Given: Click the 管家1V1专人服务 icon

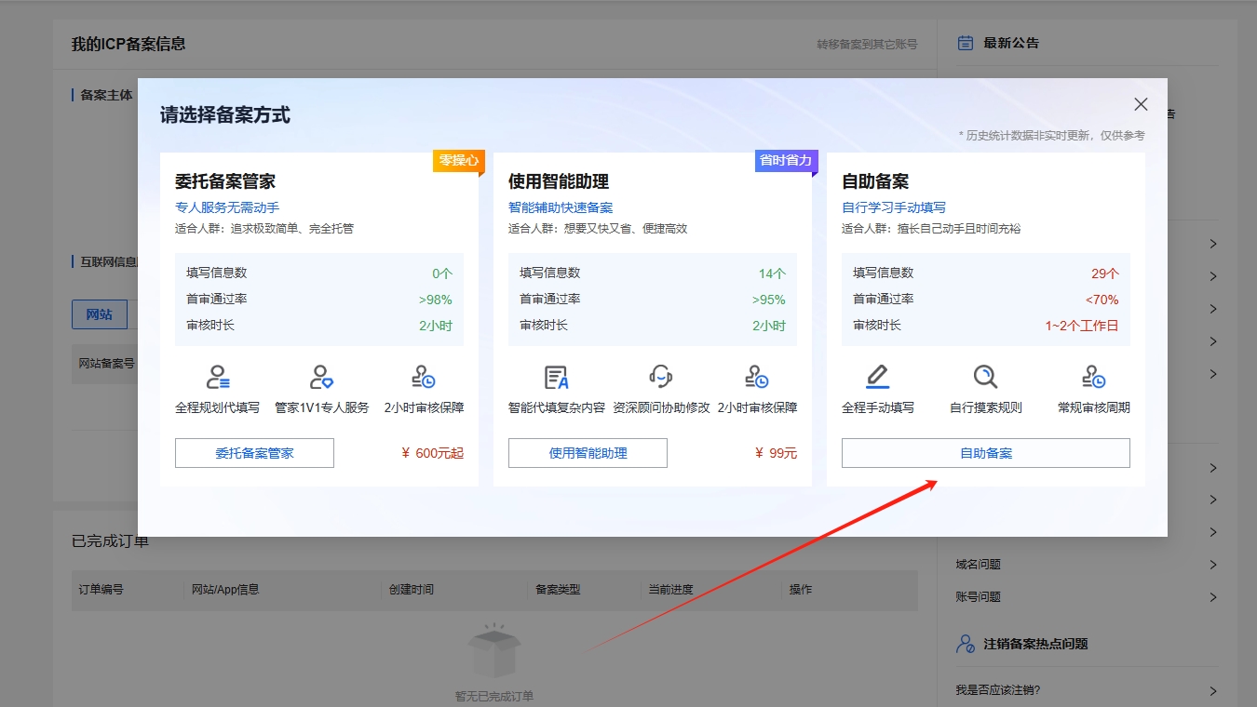Looking at the screenshot, I should (x=323, y=377).
